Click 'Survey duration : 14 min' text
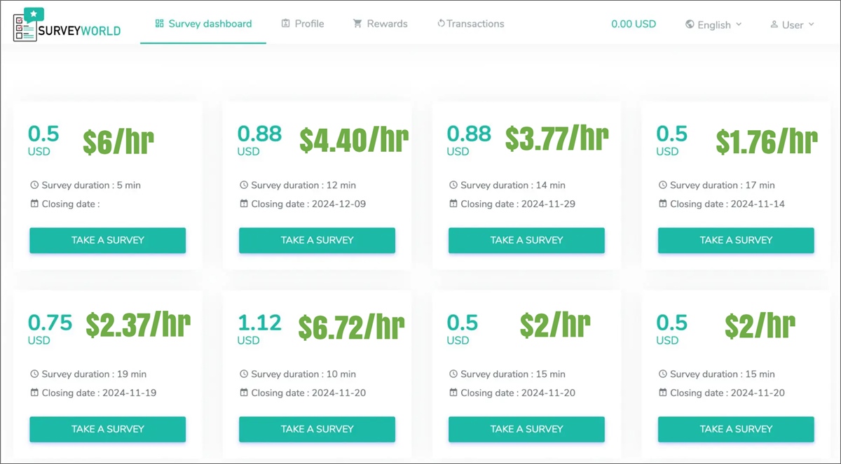 513,185
